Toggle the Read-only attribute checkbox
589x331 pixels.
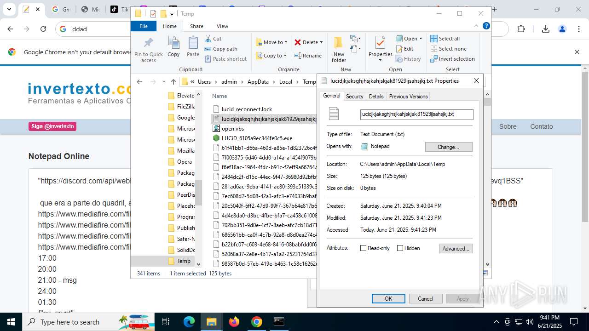coord(363,248)
